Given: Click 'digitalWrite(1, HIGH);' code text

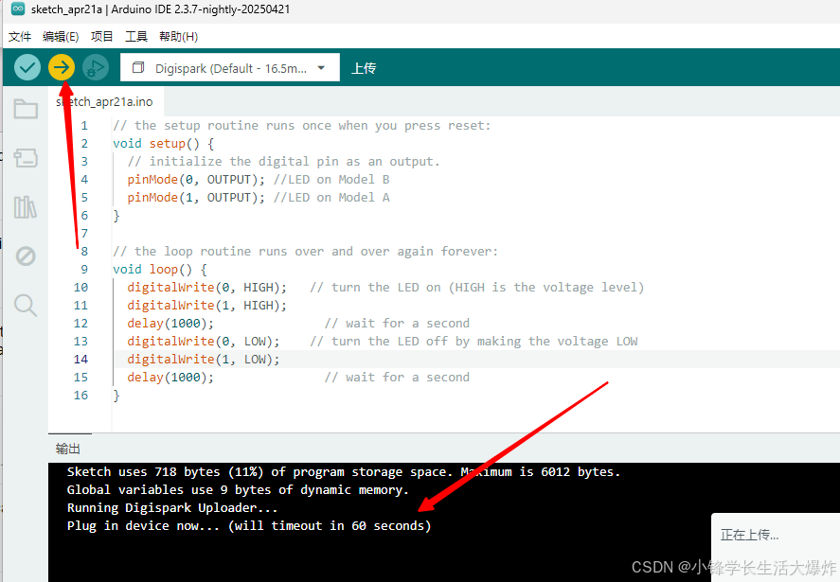Looking at the screenshot, I should point(206,305).
